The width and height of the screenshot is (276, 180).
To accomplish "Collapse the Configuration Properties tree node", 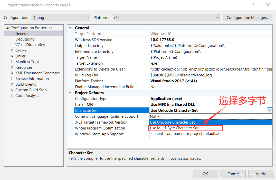I will [7, 28].
